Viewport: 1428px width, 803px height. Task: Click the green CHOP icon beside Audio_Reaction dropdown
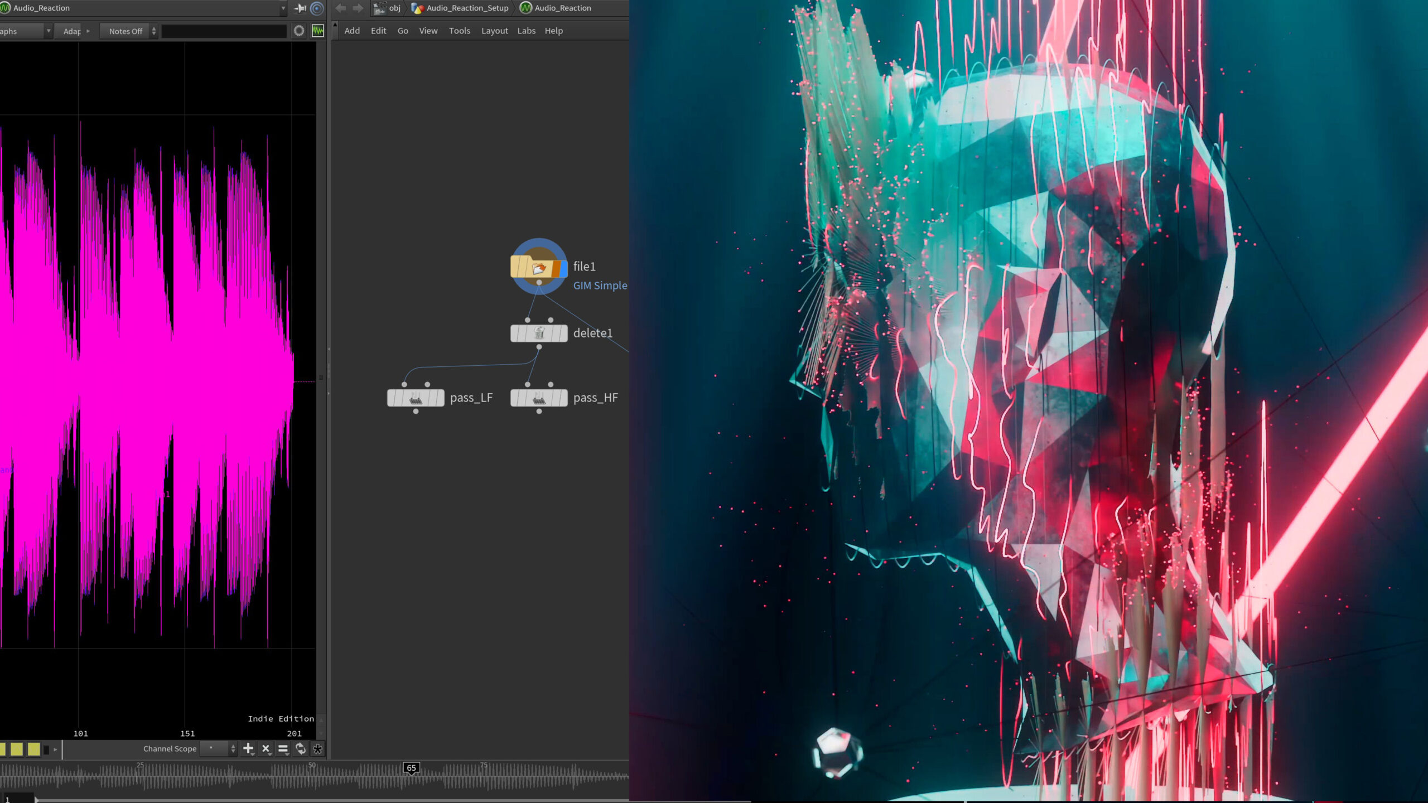6,8
